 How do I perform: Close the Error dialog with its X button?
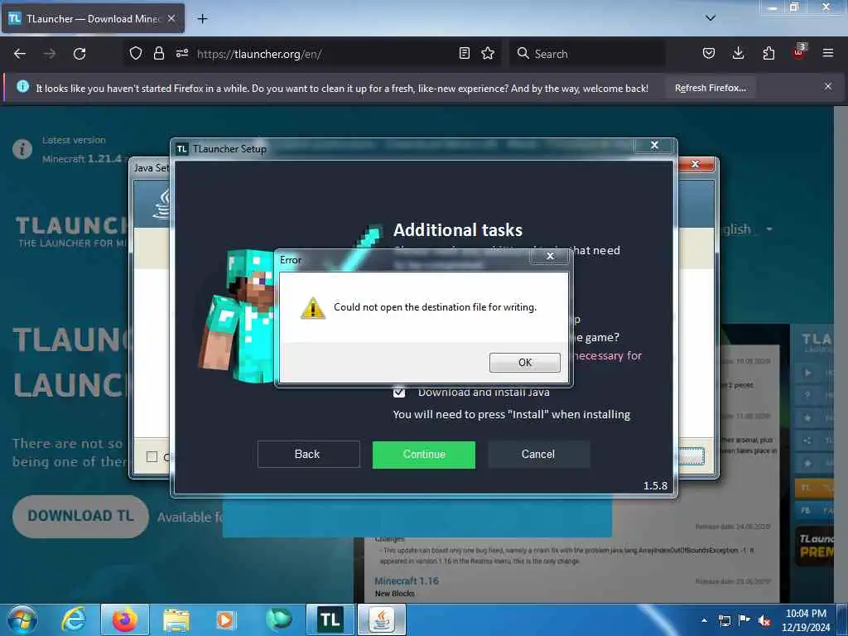[550, 257]
